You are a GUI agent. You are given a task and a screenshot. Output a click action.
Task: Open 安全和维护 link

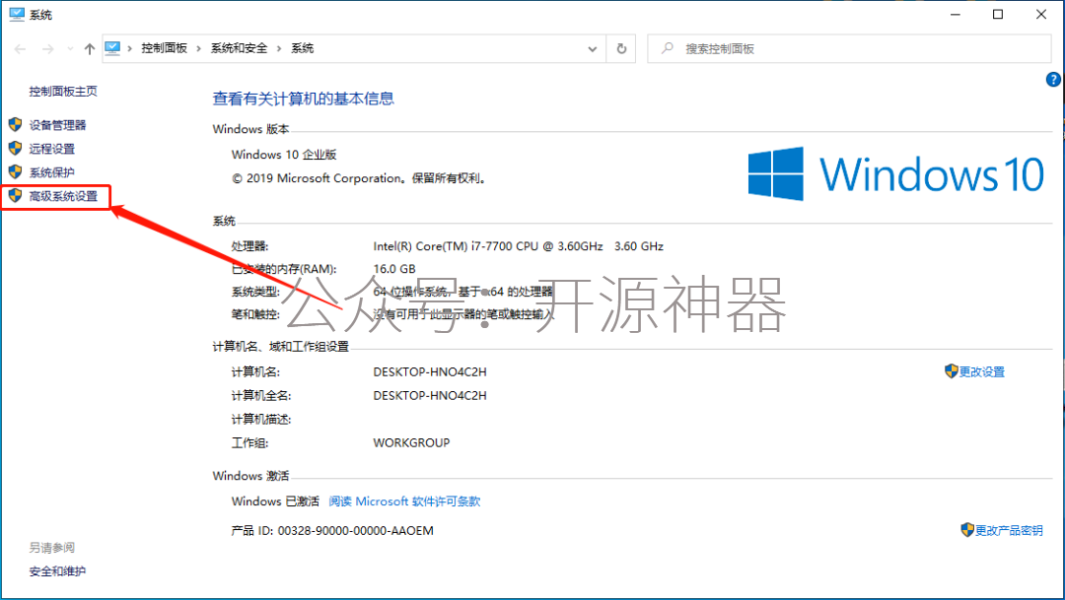58,571
